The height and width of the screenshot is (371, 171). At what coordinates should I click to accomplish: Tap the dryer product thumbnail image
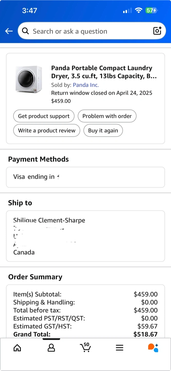[x=29, y=79]
